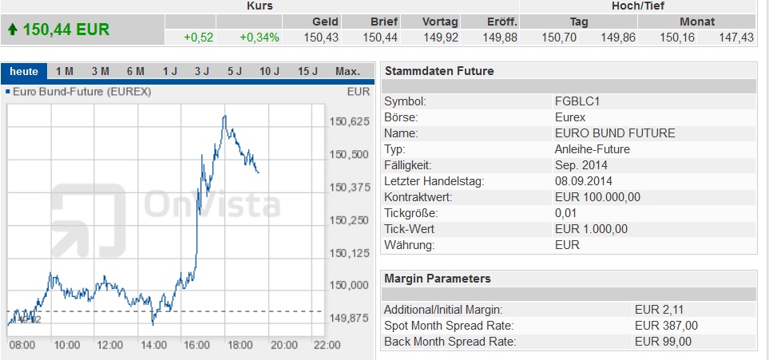Click the green up-arrow price icon

tap(12, 30)
